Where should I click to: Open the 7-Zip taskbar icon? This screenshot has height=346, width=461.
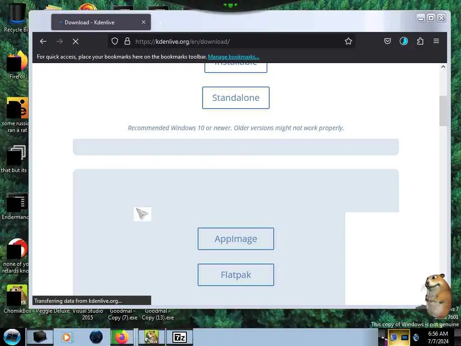click(x=180, y=337)
